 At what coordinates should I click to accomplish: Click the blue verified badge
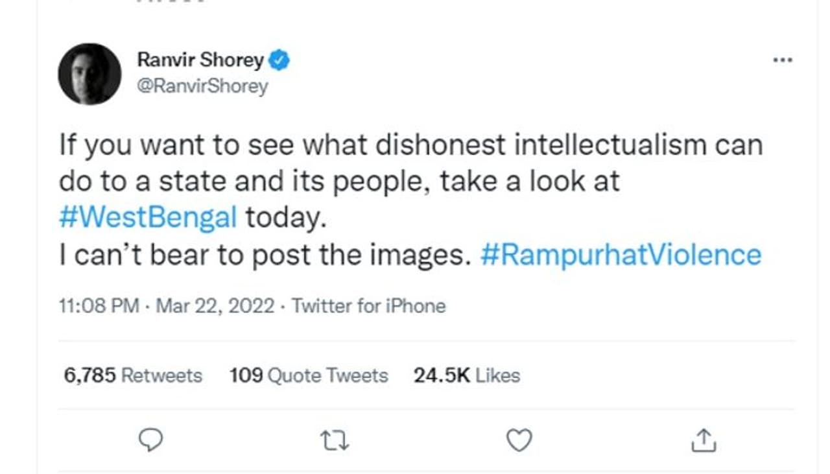[279, 60]
